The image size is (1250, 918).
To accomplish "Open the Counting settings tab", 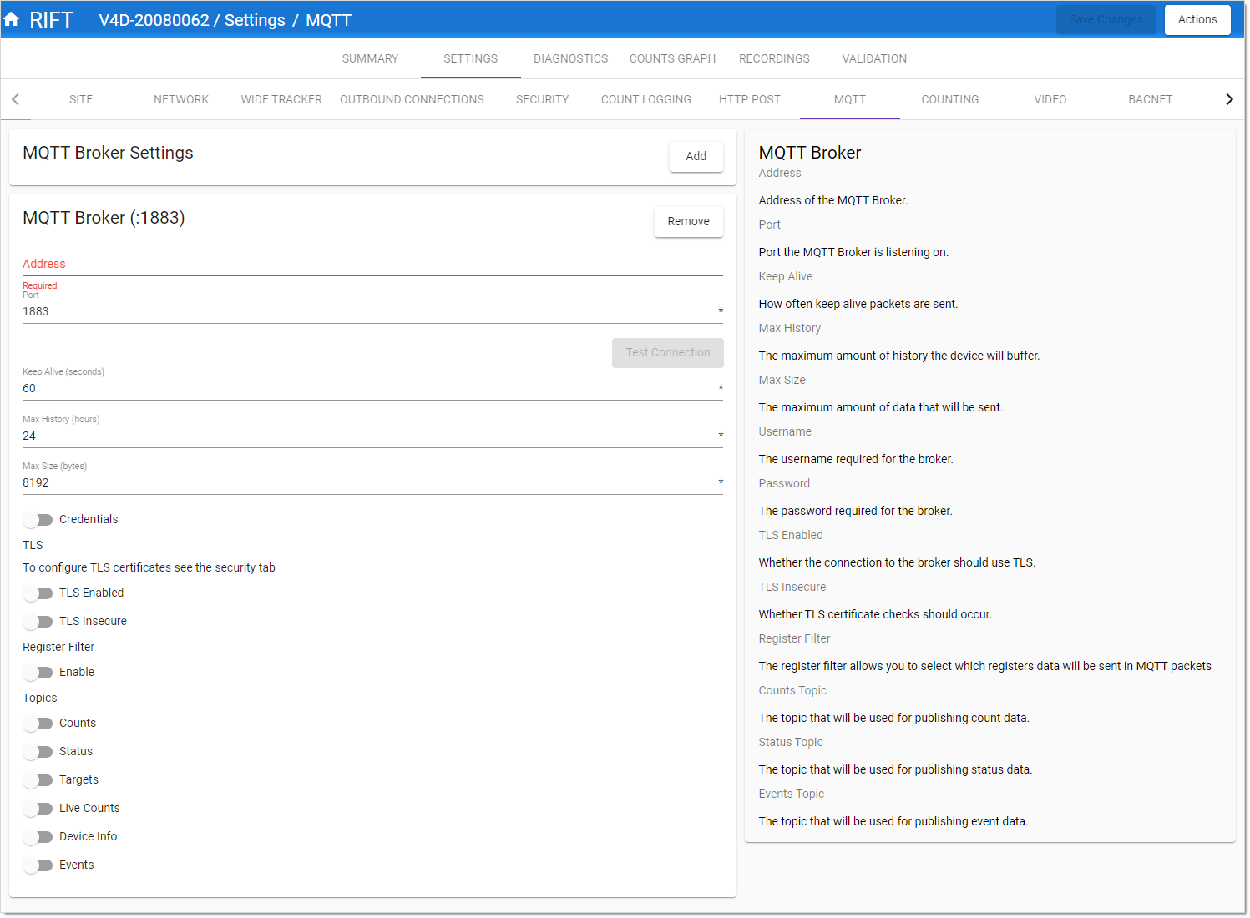I will [x=950, y=99].
